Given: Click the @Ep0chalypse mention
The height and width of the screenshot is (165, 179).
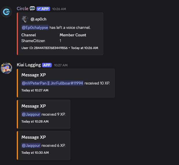Looking at the screenshot, I should pyautogui.click(x=35, y=28).
